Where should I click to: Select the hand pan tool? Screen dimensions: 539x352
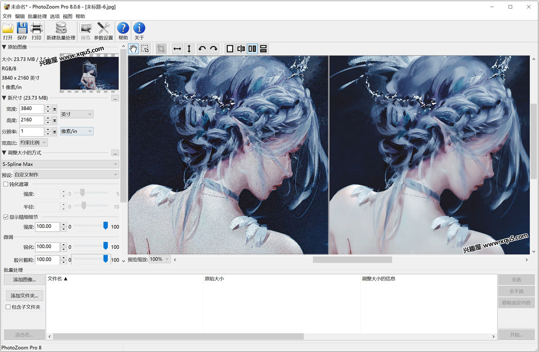[133, 48]
